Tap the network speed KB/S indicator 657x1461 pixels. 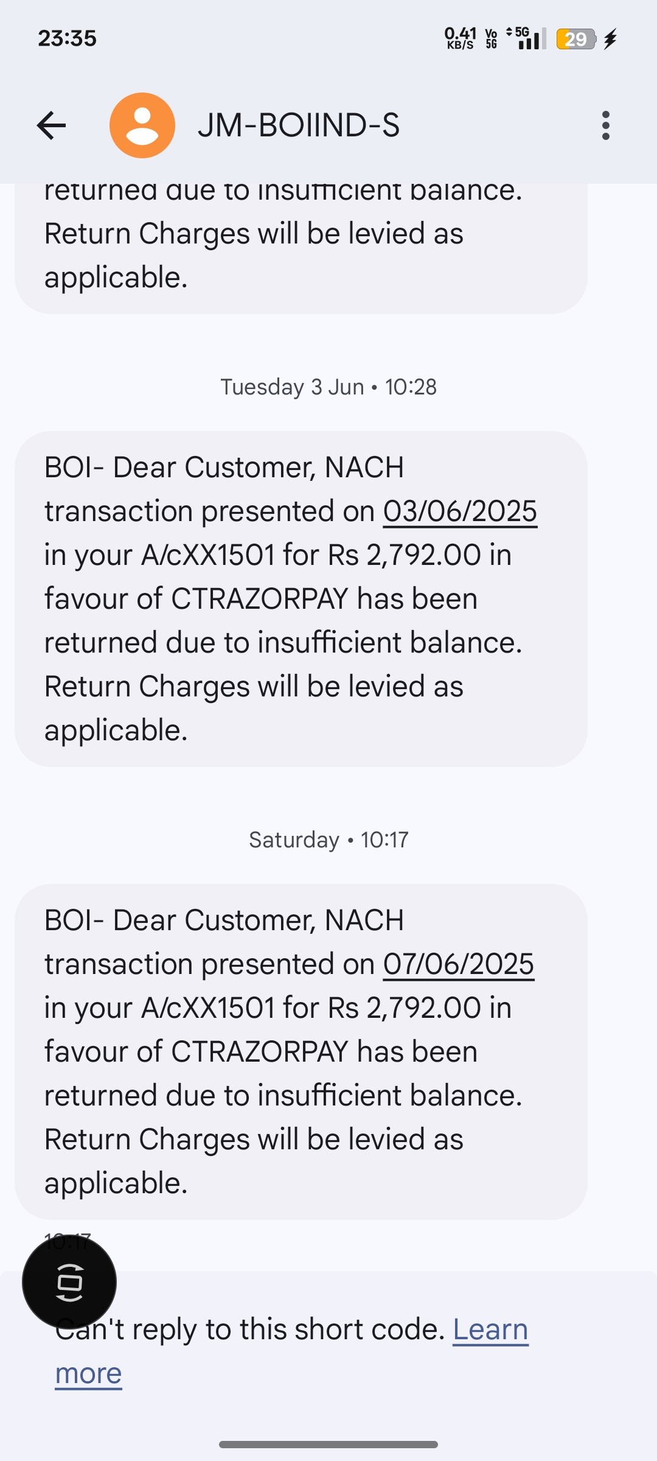tap(460, 38)
